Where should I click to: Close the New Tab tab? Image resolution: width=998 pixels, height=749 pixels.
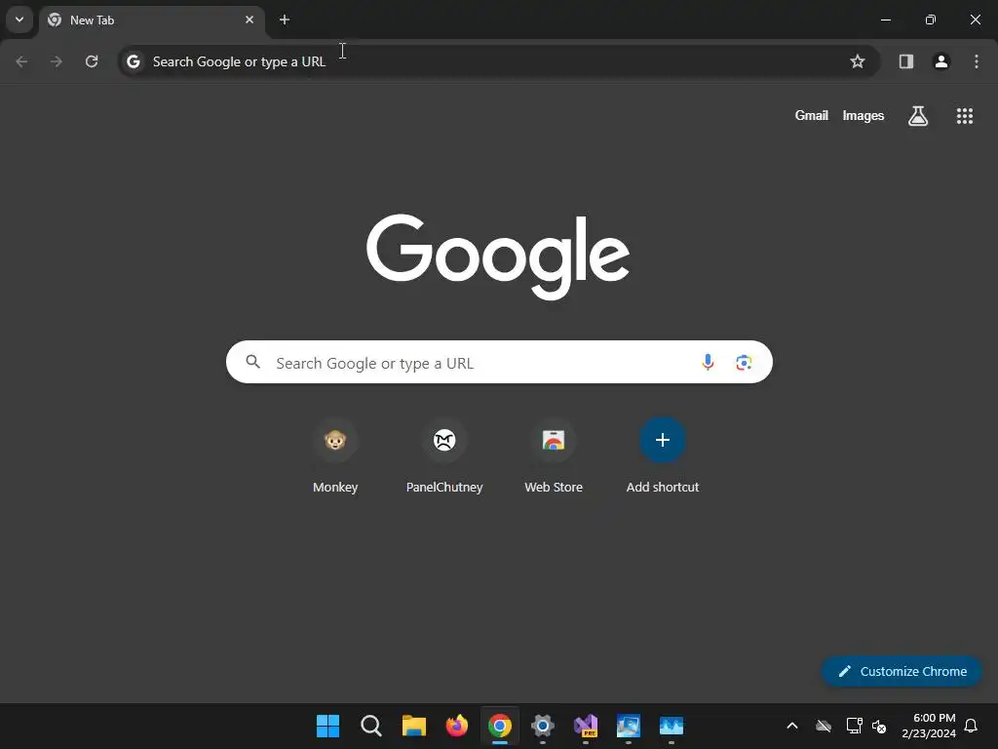249,20
